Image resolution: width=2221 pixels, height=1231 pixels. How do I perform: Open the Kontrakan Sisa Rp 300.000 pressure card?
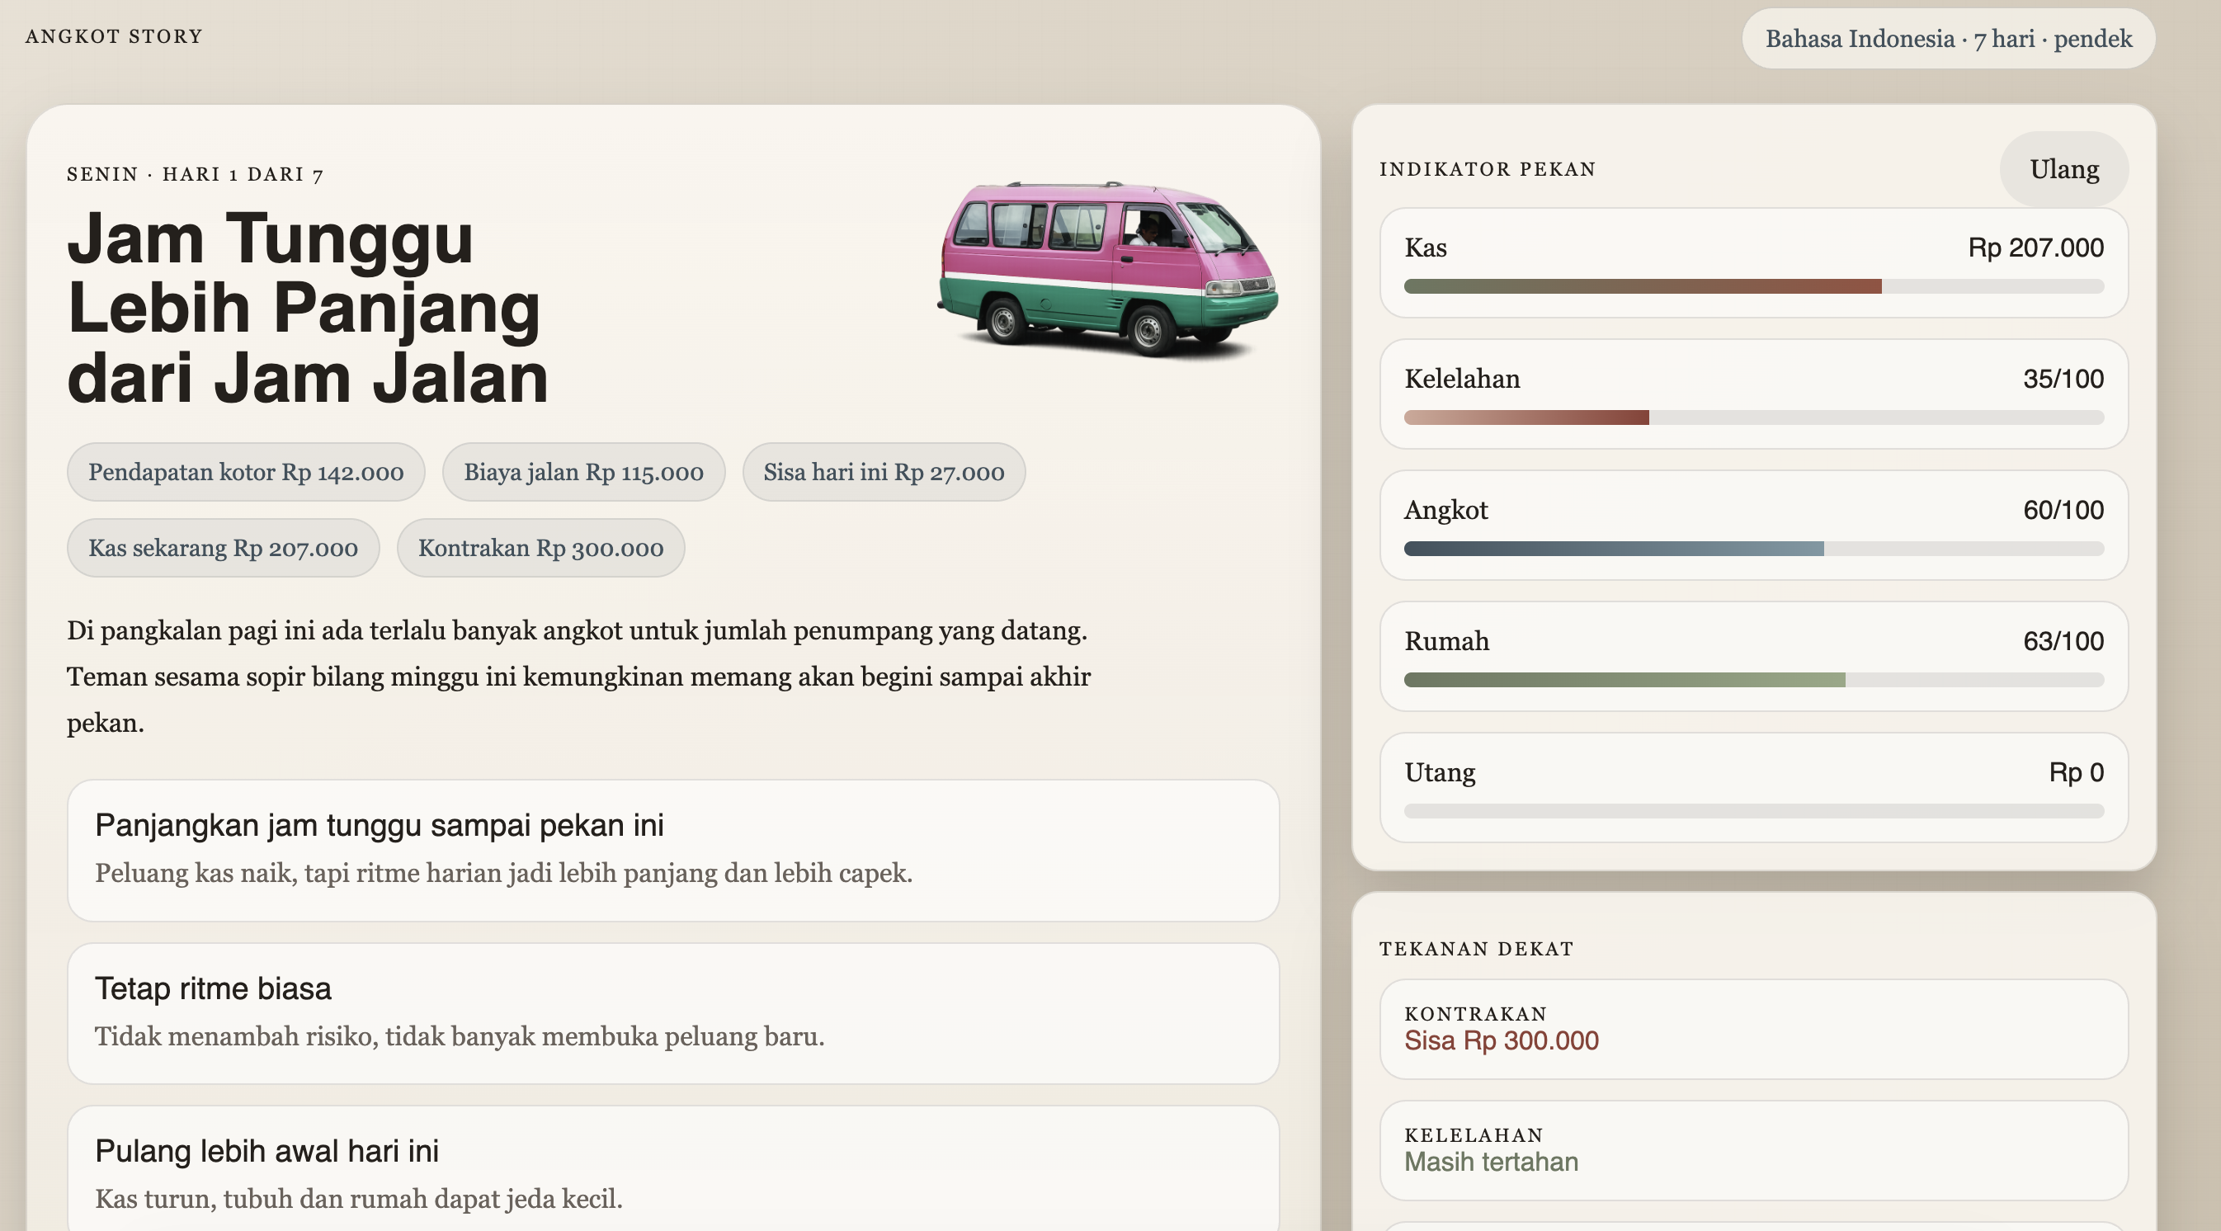coord(1752,1028)
